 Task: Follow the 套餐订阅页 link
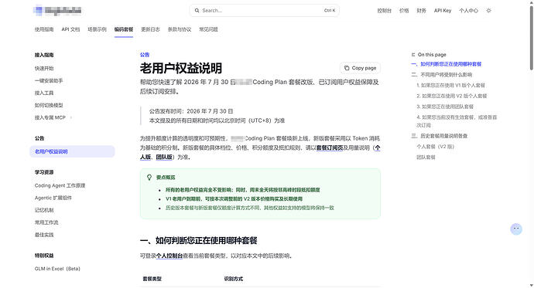[330, 147]
